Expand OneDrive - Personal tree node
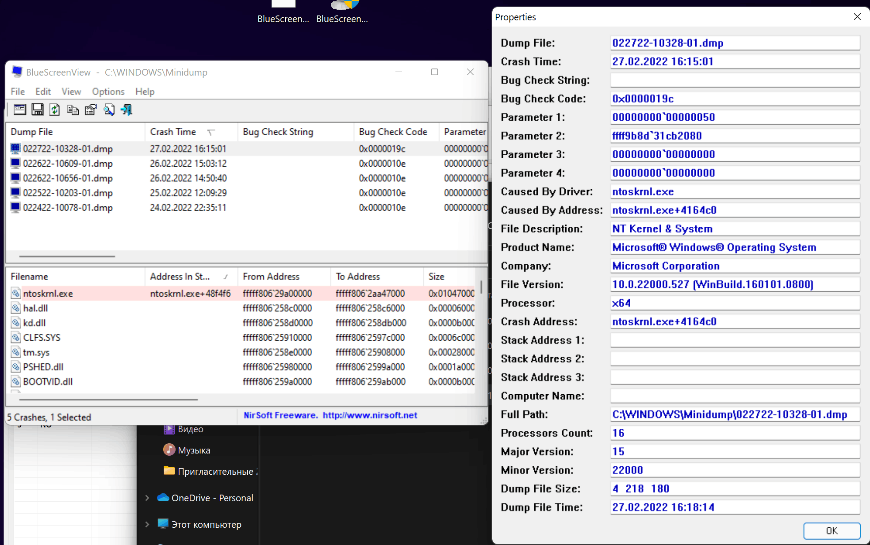The width and height of the screenshot is (870, 545). click(147, 498)
